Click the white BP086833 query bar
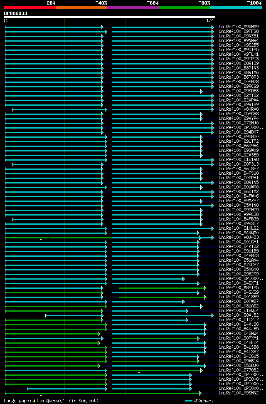This screenshot has height=404, width=266. pyautogui.click(x=109, y=17)
